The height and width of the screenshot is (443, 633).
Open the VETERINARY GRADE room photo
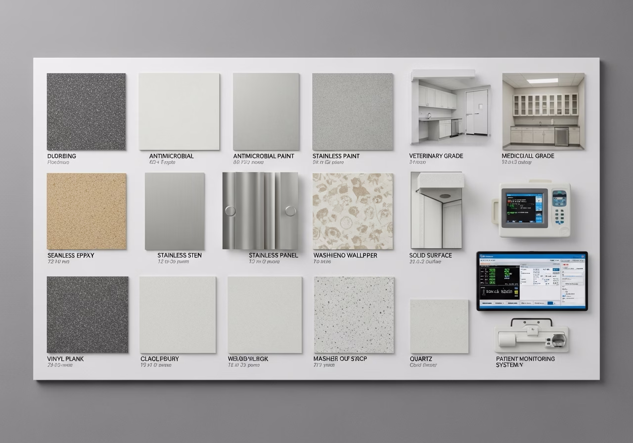[451, 108]
